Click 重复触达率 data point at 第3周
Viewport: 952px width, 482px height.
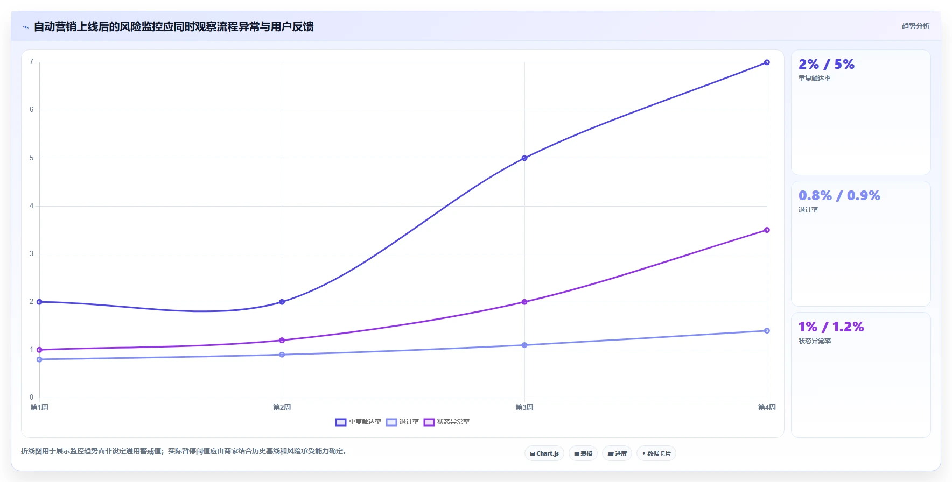click(x=524, y=158)
